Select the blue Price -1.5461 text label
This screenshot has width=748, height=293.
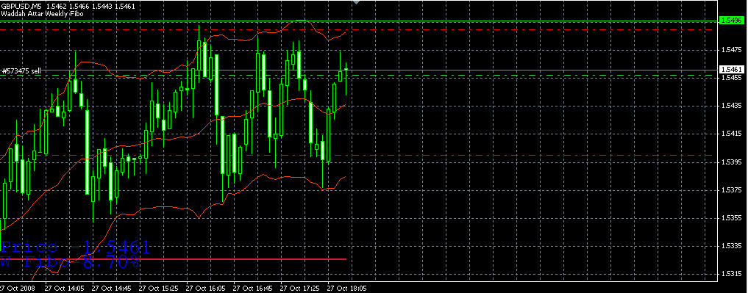point(75,247)
